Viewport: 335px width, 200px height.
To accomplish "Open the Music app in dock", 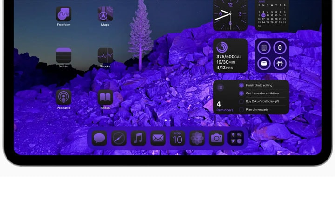I will 138,138.
